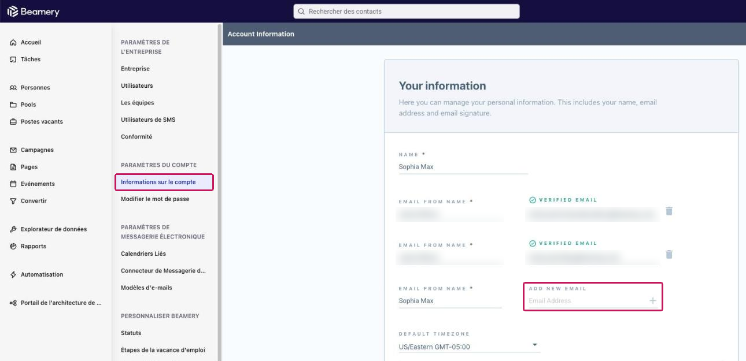Open Utilisateurs de SMS
Viewport: 746px width, 361px height.
coord(148,120)
